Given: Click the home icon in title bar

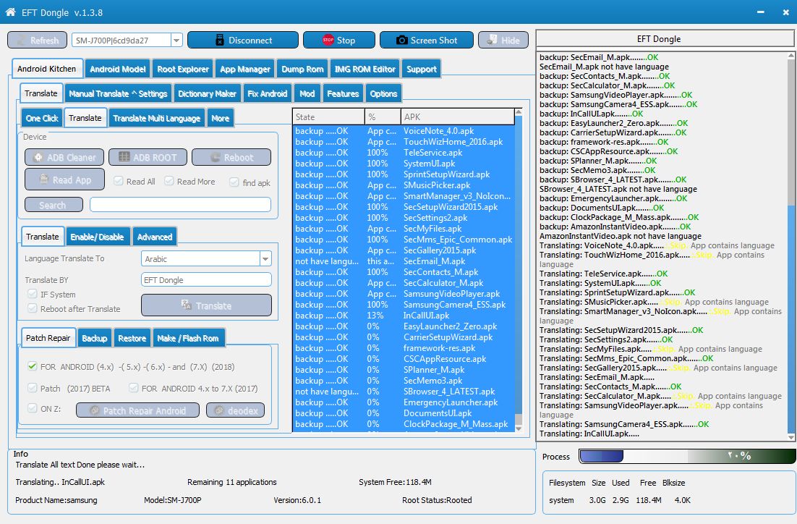Looking at the screenshot, I should (x=10, y=12).
